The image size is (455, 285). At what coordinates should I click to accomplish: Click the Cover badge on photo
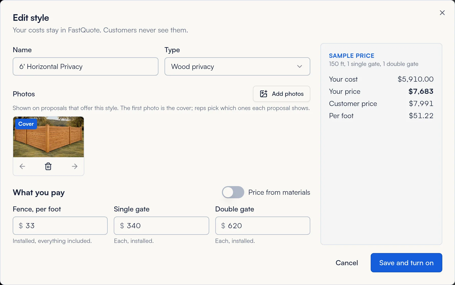[26, 124]
